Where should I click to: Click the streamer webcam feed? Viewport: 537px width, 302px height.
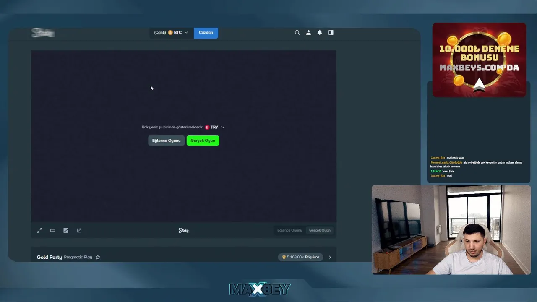pyautogui.click(x=451, y=230)
